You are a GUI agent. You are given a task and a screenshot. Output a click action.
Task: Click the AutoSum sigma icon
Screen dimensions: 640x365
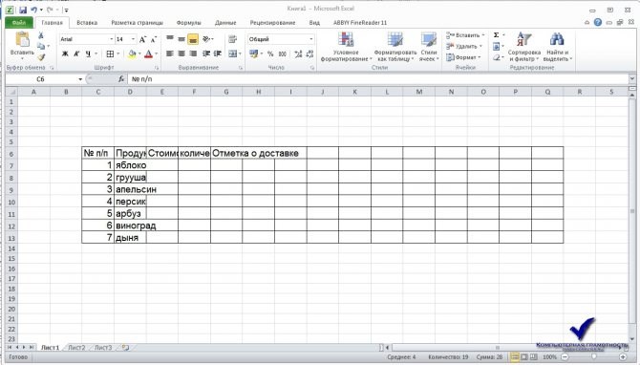pyautogui.click(x=497, y=35)
